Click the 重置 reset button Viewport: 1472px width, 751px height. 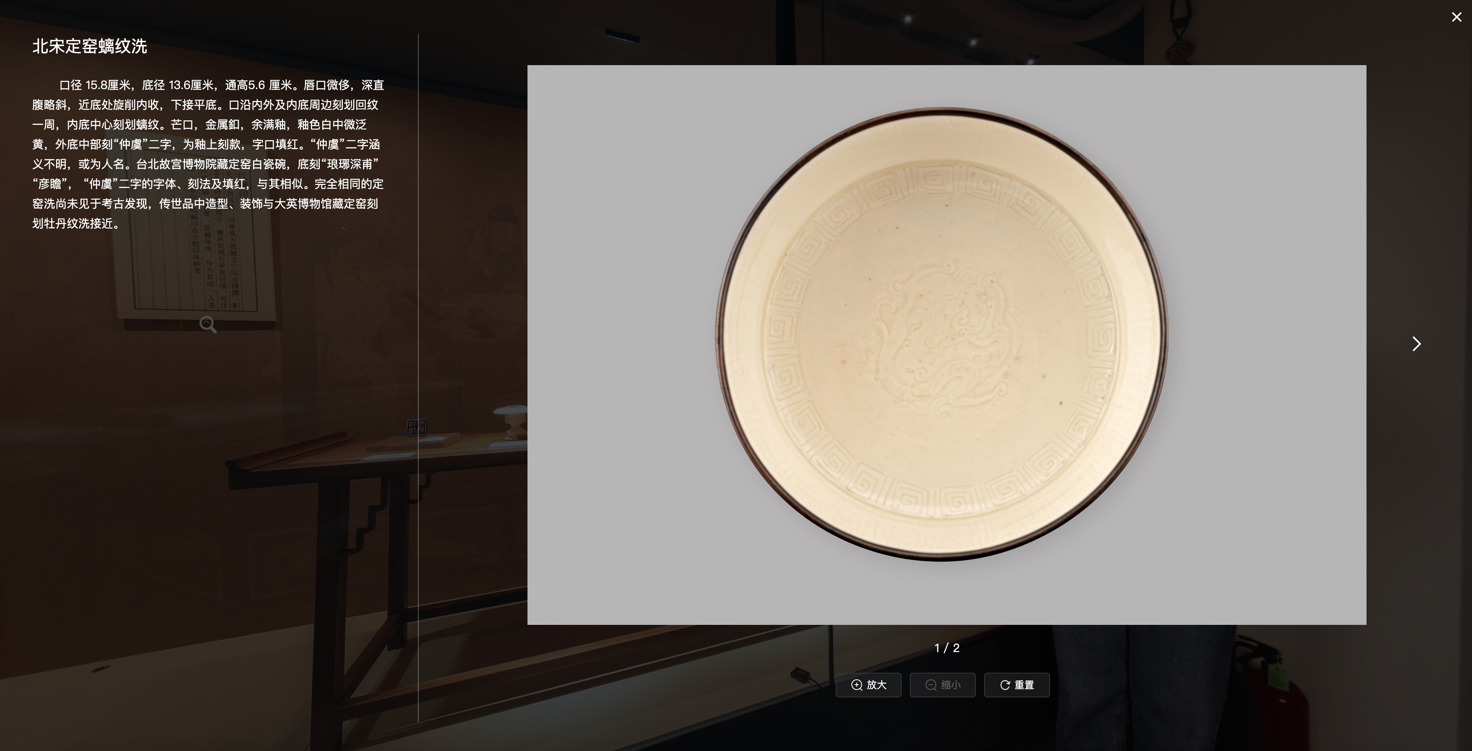[x=1017, y=685]
